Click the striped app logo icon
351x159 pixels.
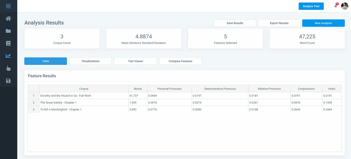8,6
